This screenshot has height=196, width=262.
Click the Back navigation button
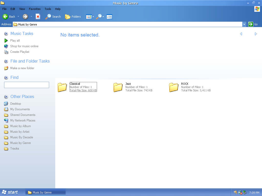coord(9,17)
